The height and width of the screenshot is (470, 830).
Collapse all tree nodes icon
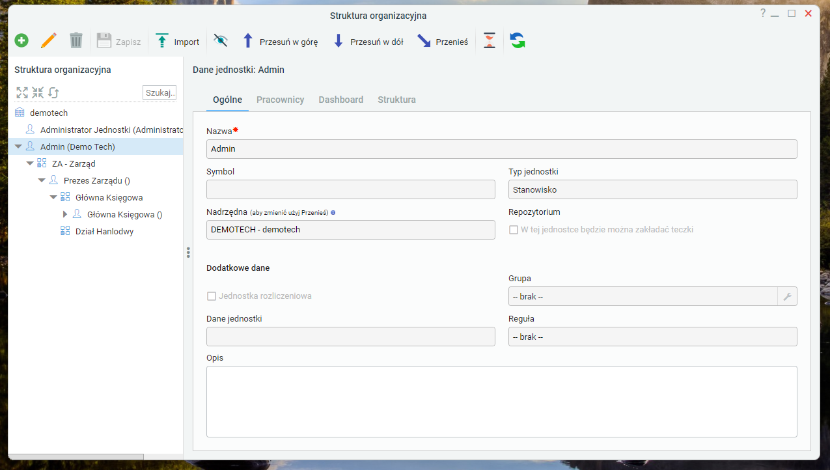tap(38, 92)
